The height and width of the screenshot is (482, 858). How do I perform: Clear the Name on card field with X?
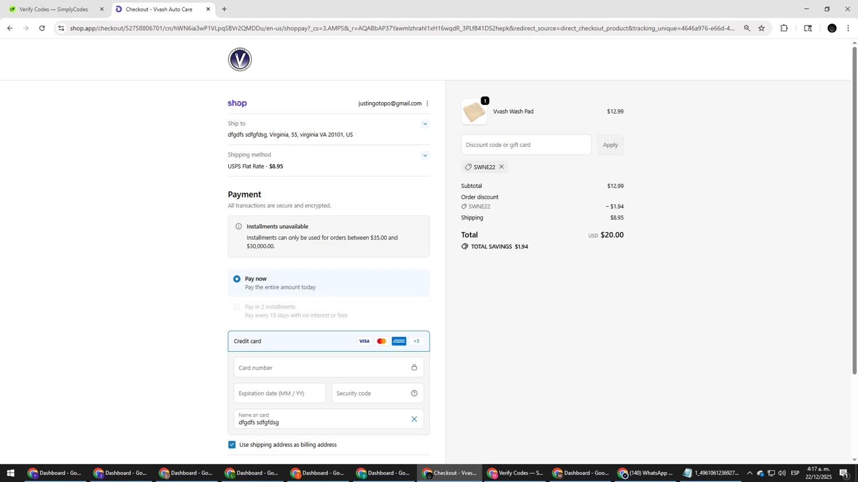(414, 419)
